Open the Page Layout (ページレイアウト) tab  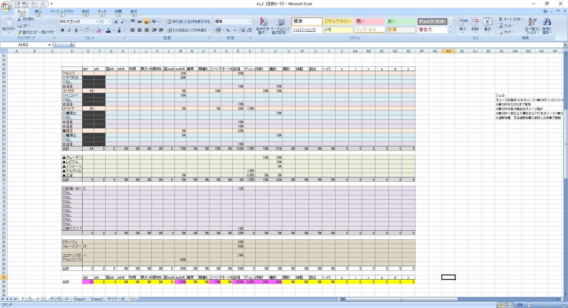click(x=62, y=12)
